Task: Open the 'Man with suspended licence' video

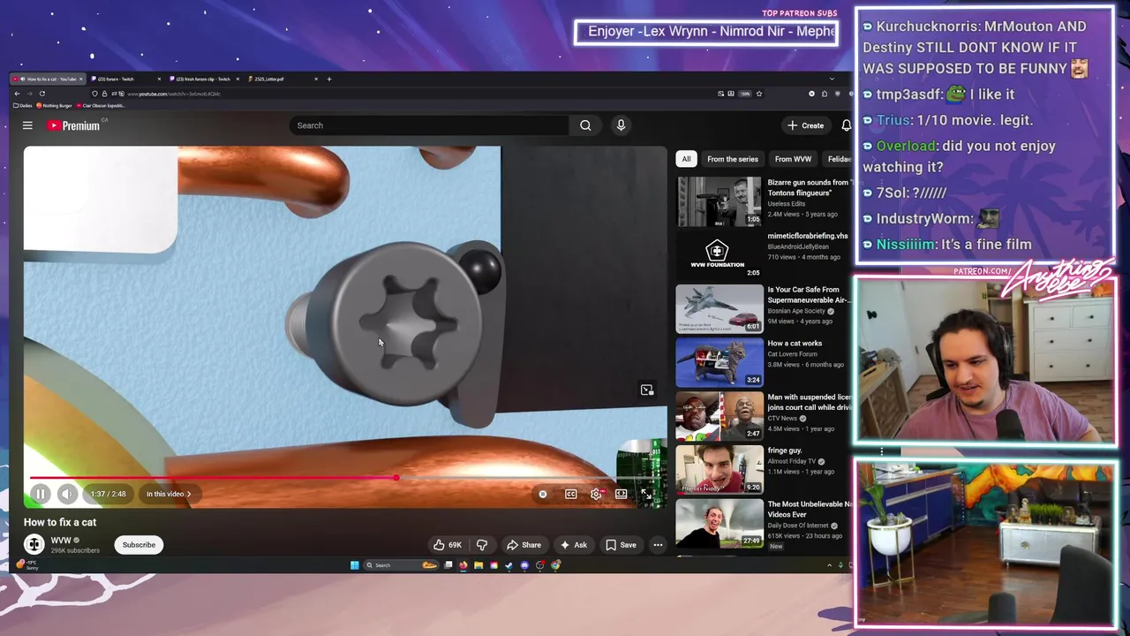Action: click(719, 415)
